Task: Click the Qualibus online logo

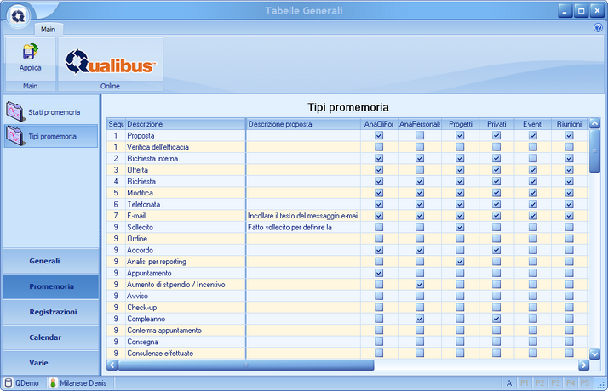Action: [111, 59]
